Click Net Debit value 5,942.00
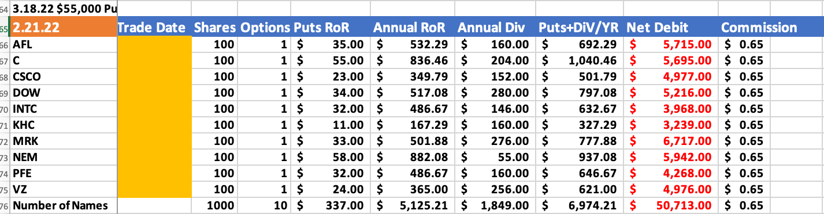Viewport: 824px width, 214px height. click(x=671, y=157)
